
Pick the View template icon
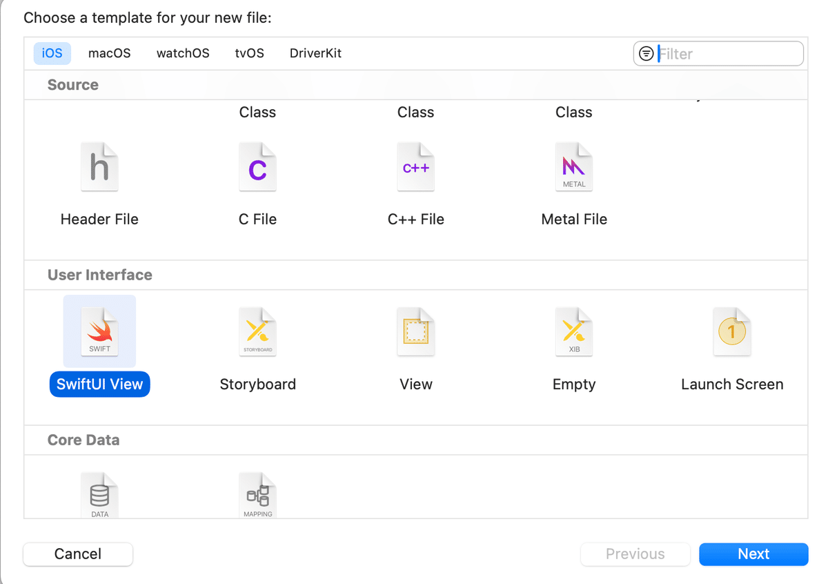tap(416, 332)
